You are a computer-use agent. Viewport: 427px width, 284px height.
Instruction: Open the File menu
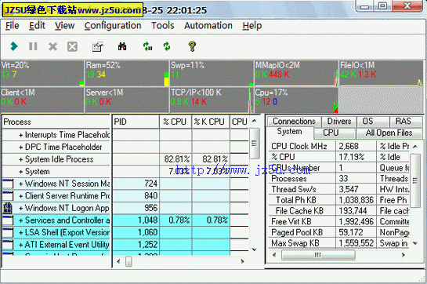(x=13, y=26)
